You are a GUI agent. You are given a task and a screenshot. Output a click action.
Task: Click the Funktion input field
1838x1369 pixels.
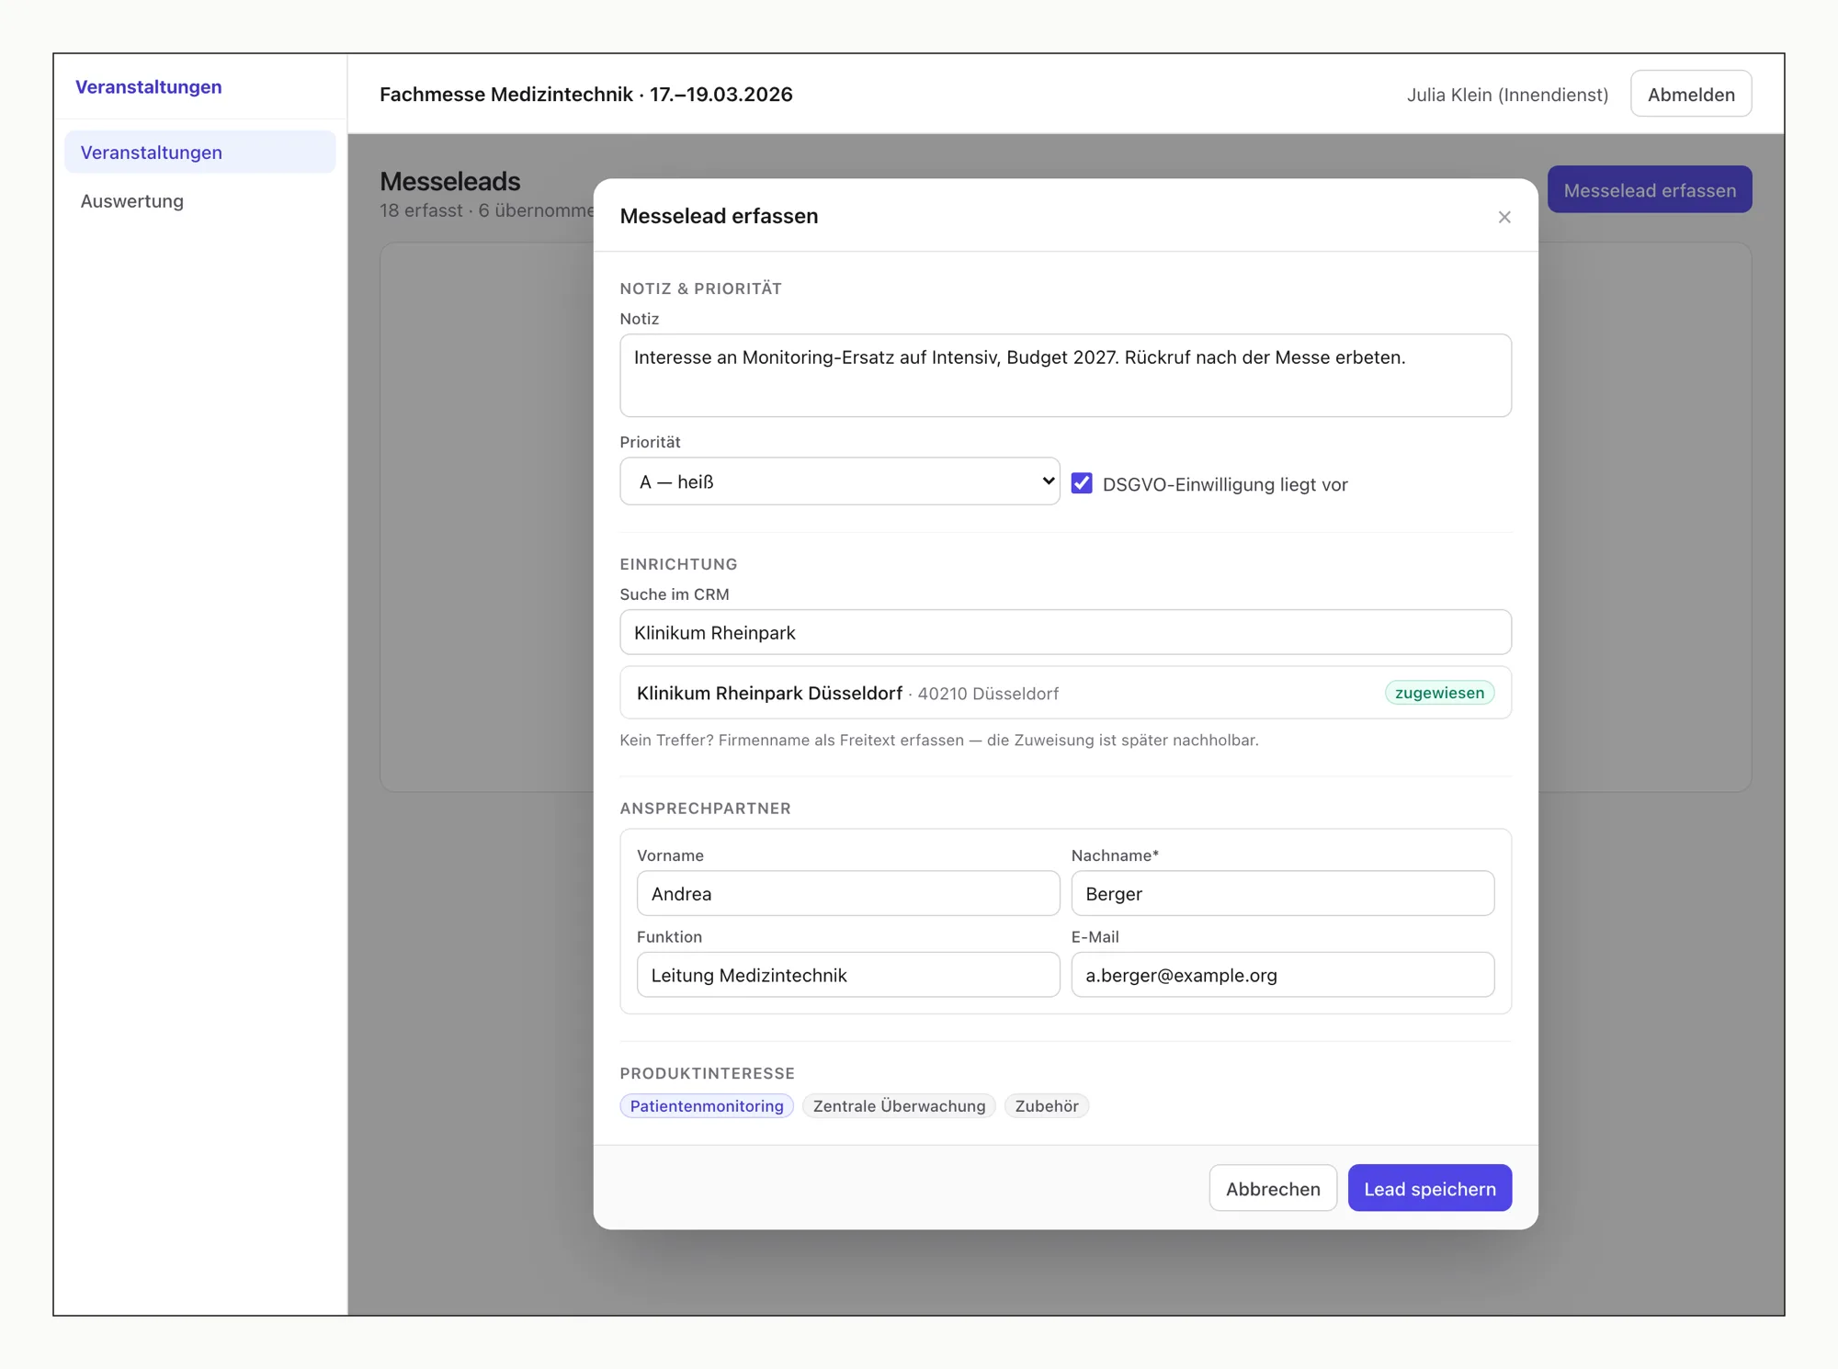tap(847, 975)
